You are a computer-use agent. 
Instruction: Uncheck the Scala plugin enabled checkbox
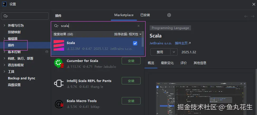click(x=135, y=43)
